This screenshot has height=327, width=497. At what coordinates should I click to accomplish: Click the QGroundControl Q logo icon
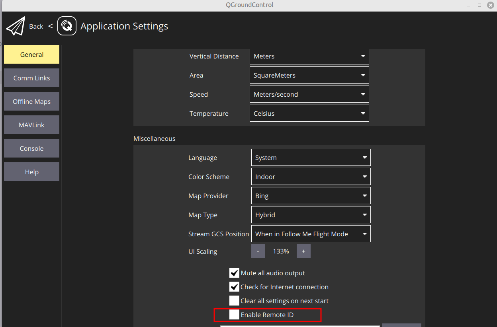coord(67,26)
